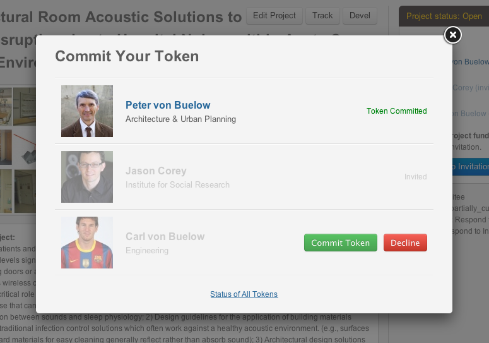Screen dimensions: 489x343
Task: Click the Commit Your Token heading
Action: point(127,56)
